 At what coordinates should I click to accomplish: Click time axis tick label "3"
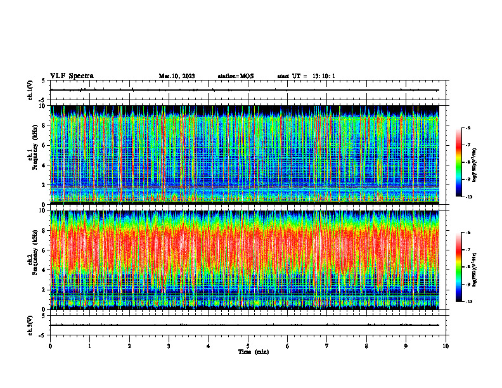pyautogui.click(x=169, y=346)
